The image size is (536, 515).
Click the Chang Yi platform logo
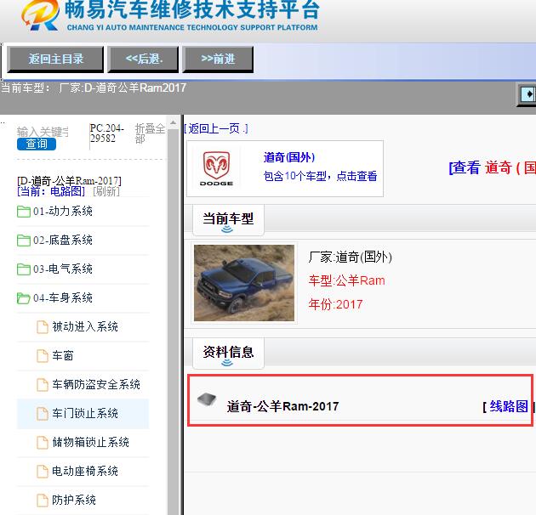pyautogui.click(x=40, y=15)
